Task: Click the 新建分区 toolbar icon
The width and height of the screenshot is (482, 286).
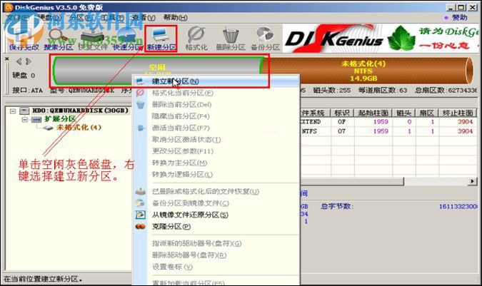Action: (x=161, y=39)
